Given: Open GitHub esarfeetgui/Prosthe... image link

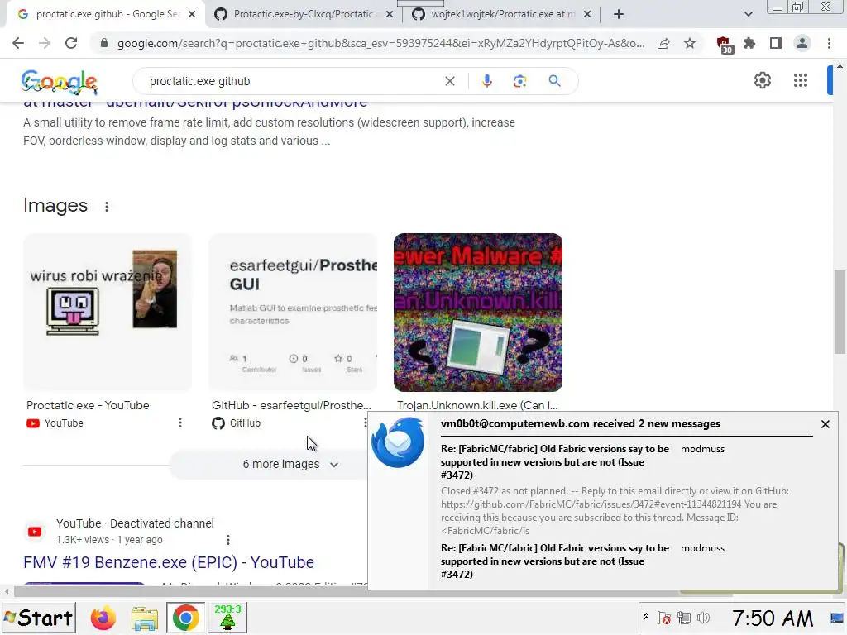Looking at the screenshot, I should (x=291, y=405).
